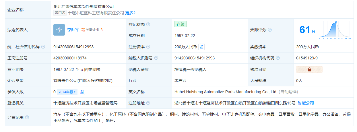Open the chart icon after 200万人民币 注册资本
Viewport: 357px width, 132px height.
[x=201, y=47]
